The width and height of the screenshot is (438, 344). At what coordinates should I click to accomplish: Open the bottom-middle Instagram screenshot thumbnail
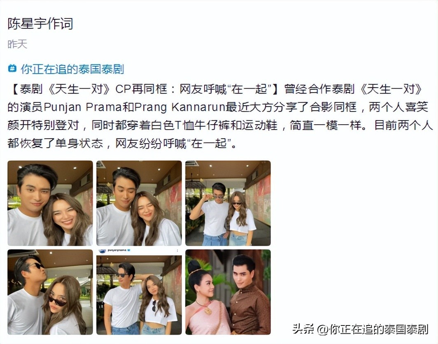pyautogui.click(x=139, y=292)
